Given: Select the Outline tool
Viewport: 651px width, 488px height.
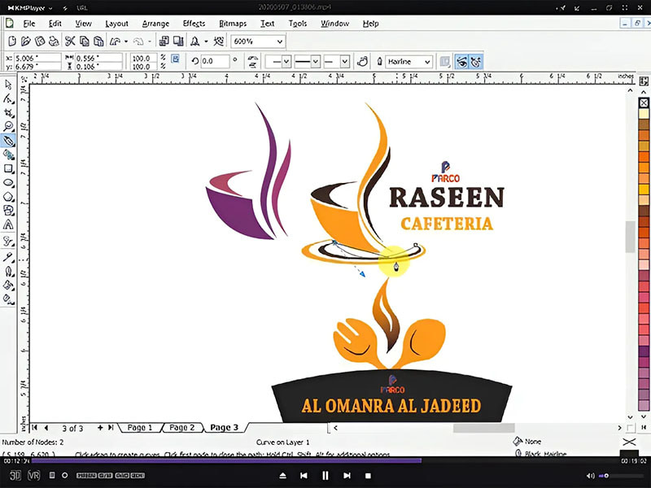Looking at the screenshot, I should 8,272.
